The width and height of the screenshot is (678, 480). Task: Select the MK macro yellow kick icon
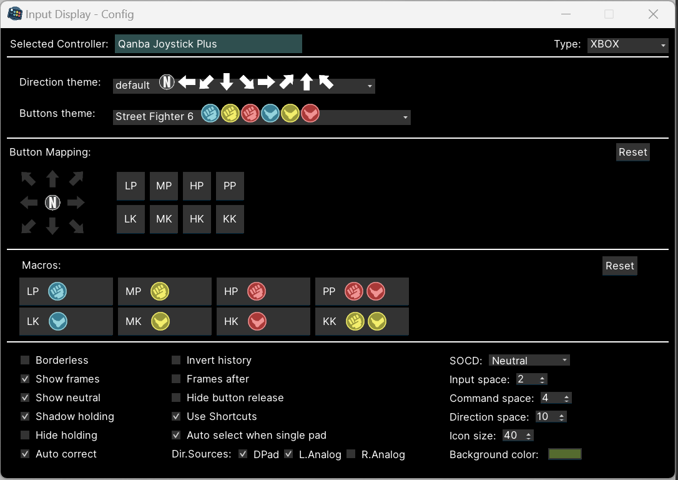point(160,322)
